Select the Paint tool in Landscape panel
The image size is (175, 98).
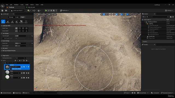click(x=3, y=22)
